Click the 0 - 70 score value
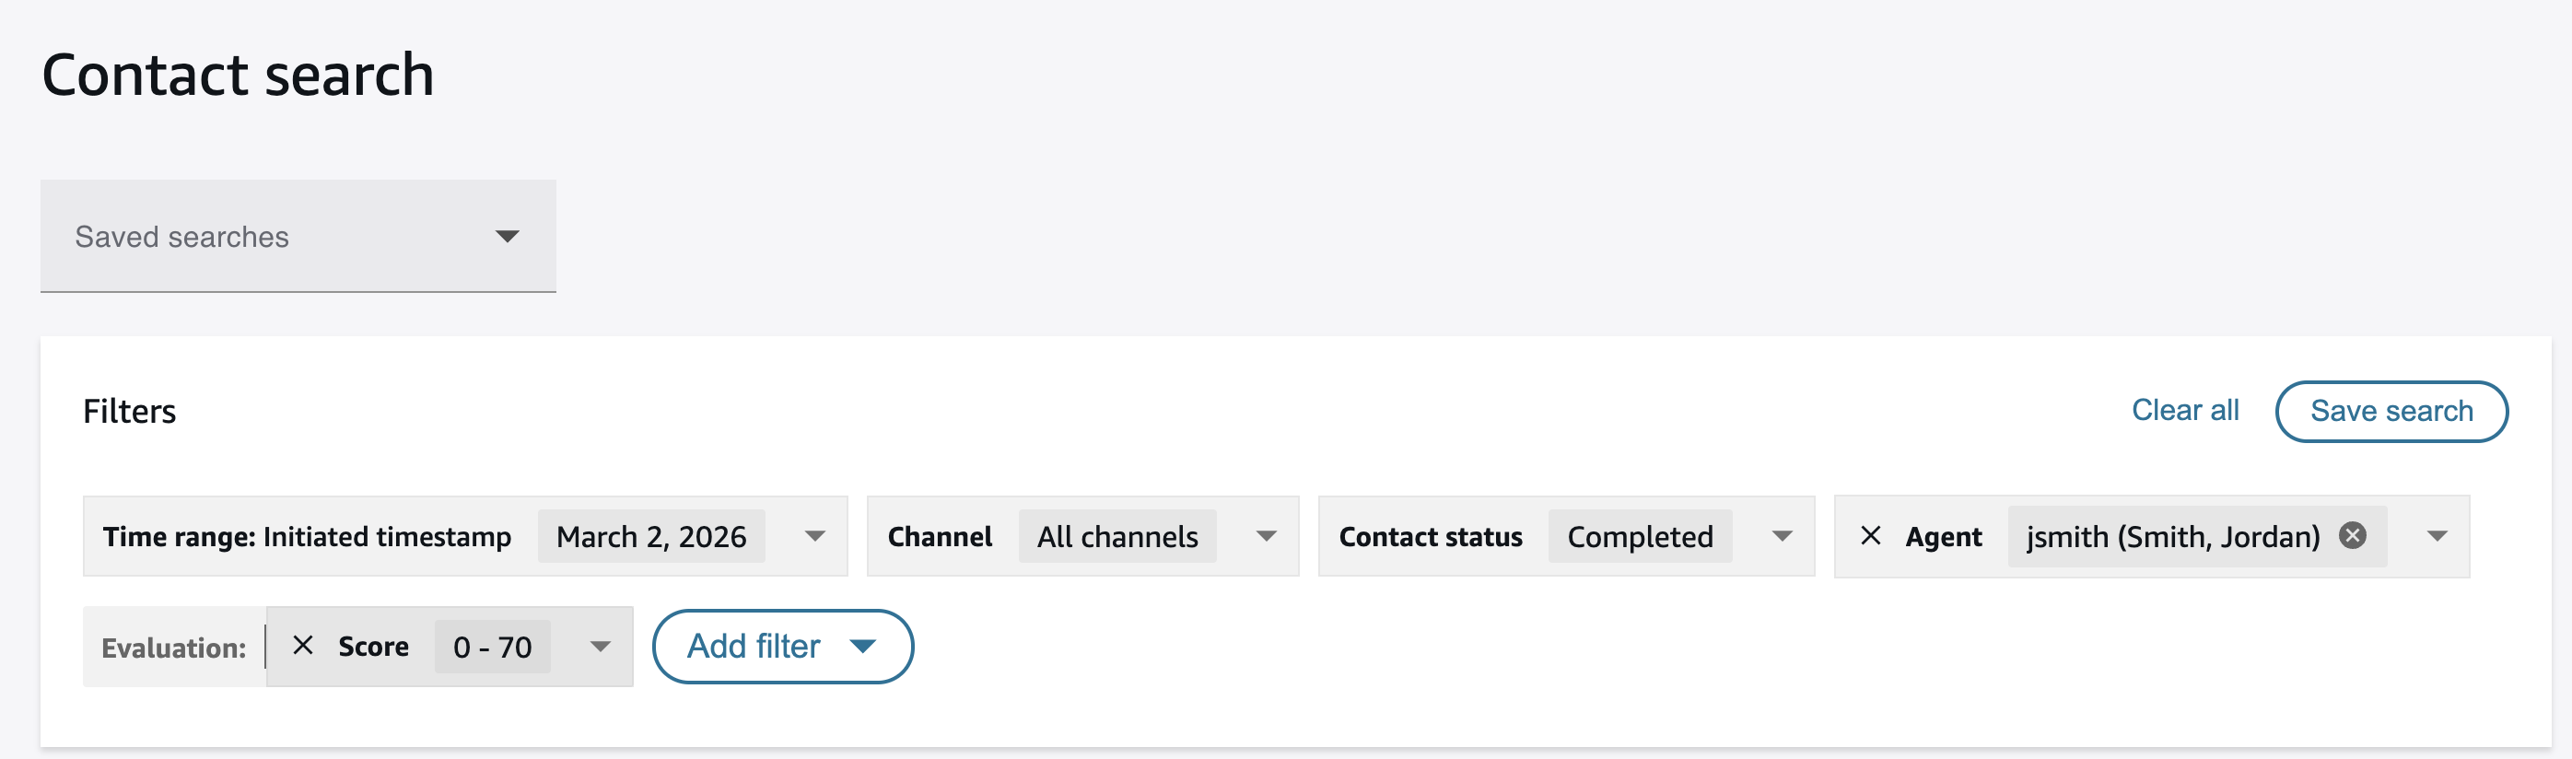The image size is (2572, 759). [492, 646]
